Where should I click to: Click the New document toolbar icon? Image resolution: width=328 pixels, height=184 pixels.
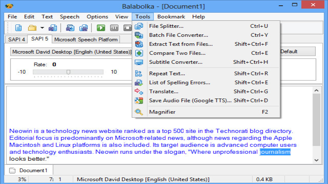tap(18, 28)
